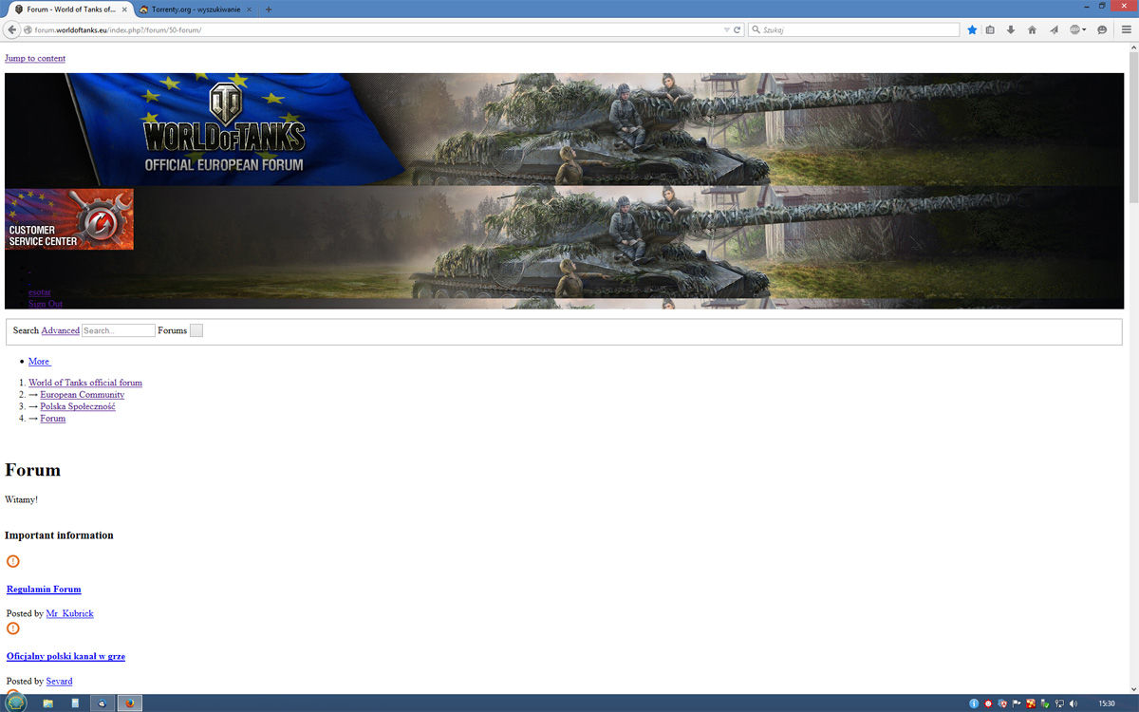Open the Action Center flag tray icon
Viewport: 1139px width, 712px height.
1017,703
